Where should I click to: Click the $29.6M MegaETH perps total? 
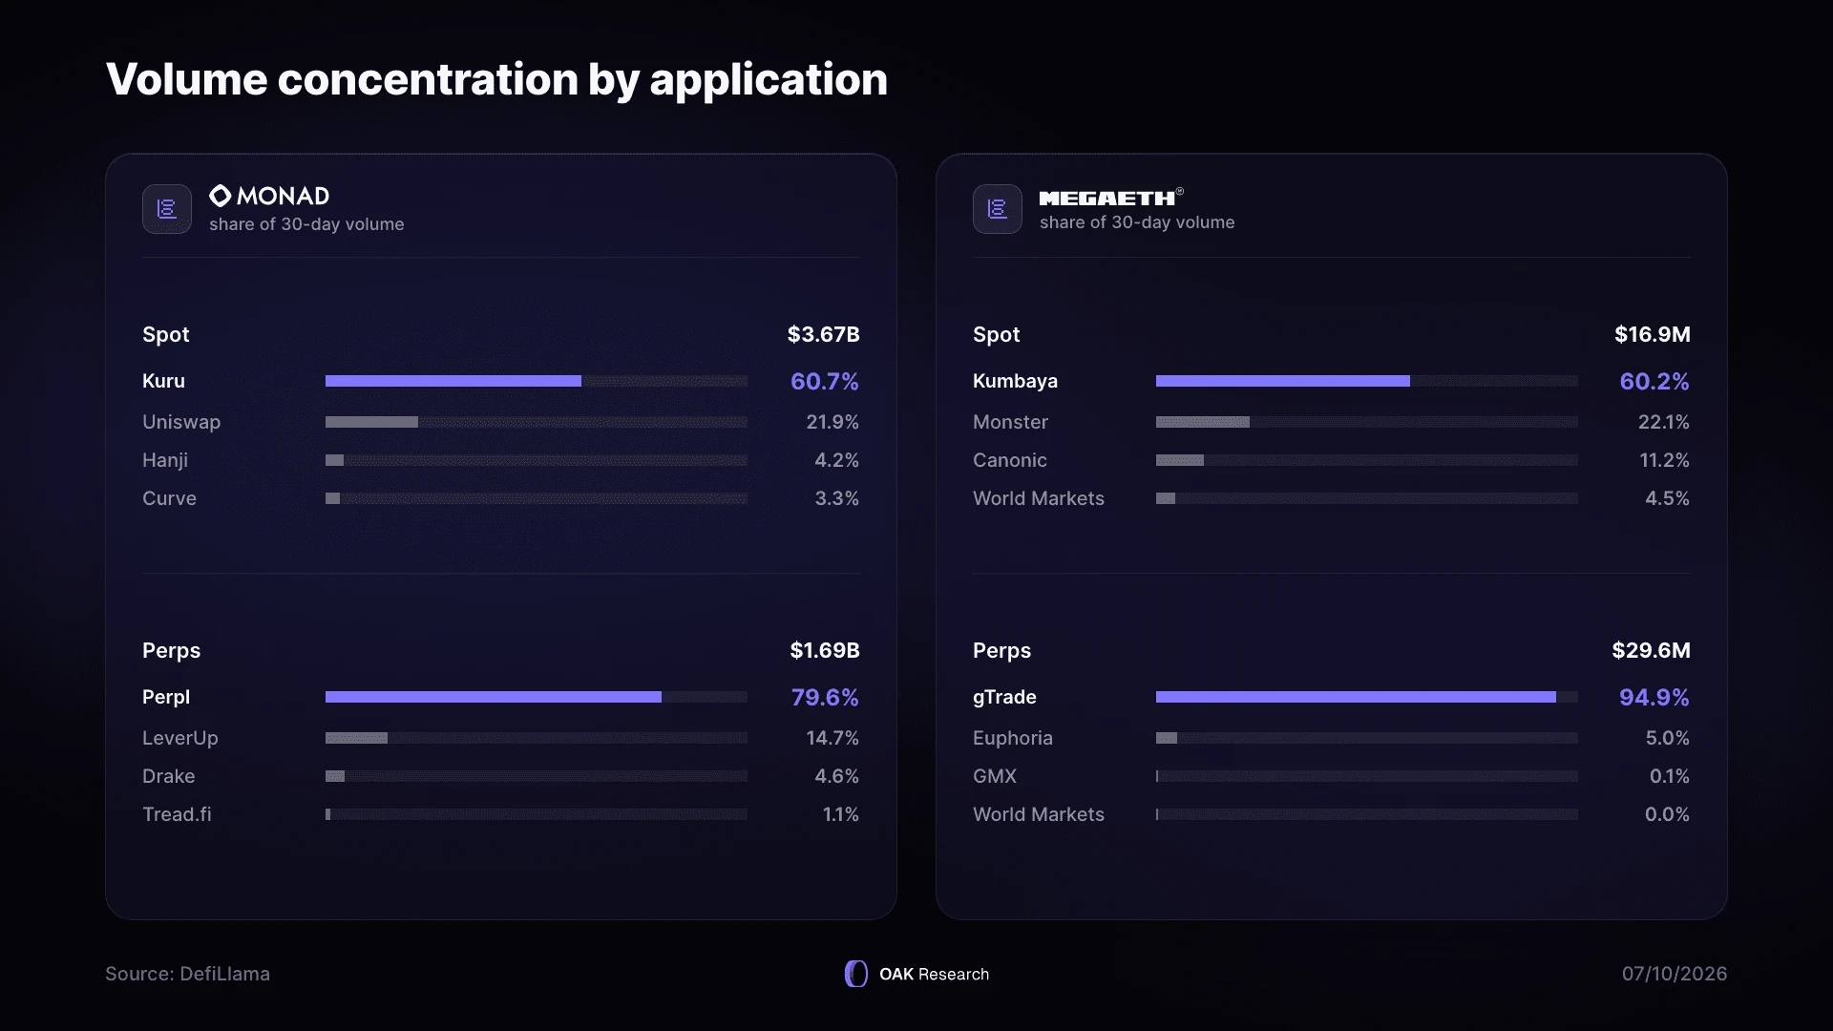[1652, 650]
